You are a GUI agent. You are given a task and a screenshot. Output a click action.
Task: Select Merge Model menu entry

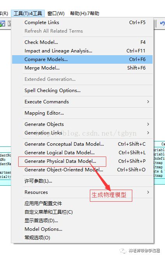pos(82,68)
